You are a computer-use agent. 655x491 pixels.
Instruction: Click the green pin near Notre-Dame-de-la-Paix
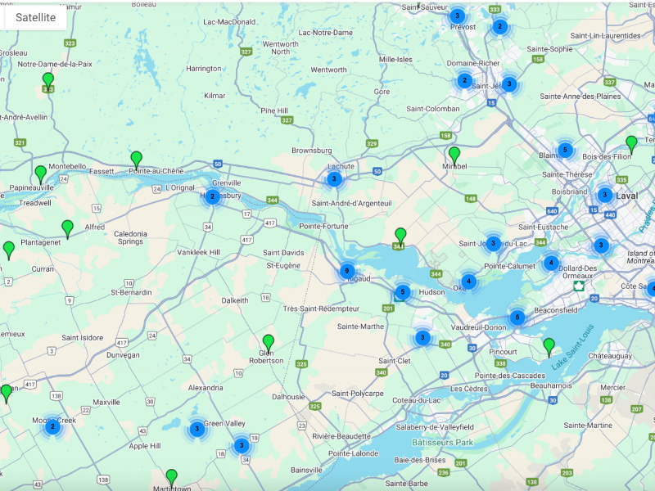pos(48,79)
